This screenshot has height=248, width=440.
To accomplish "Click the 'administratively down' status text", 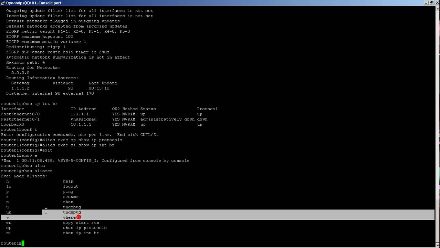I will (x=167, y=119).
